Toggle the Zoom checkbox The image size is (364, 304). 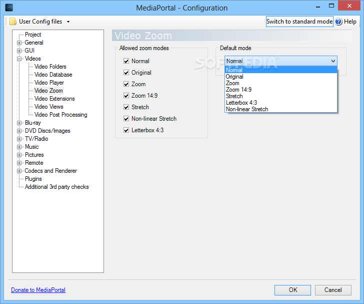[126, 84]
